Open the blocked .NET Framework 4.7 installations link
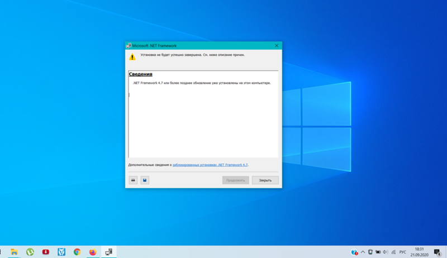The height and width of the screenshot is (258, 447). click(210, 165)
